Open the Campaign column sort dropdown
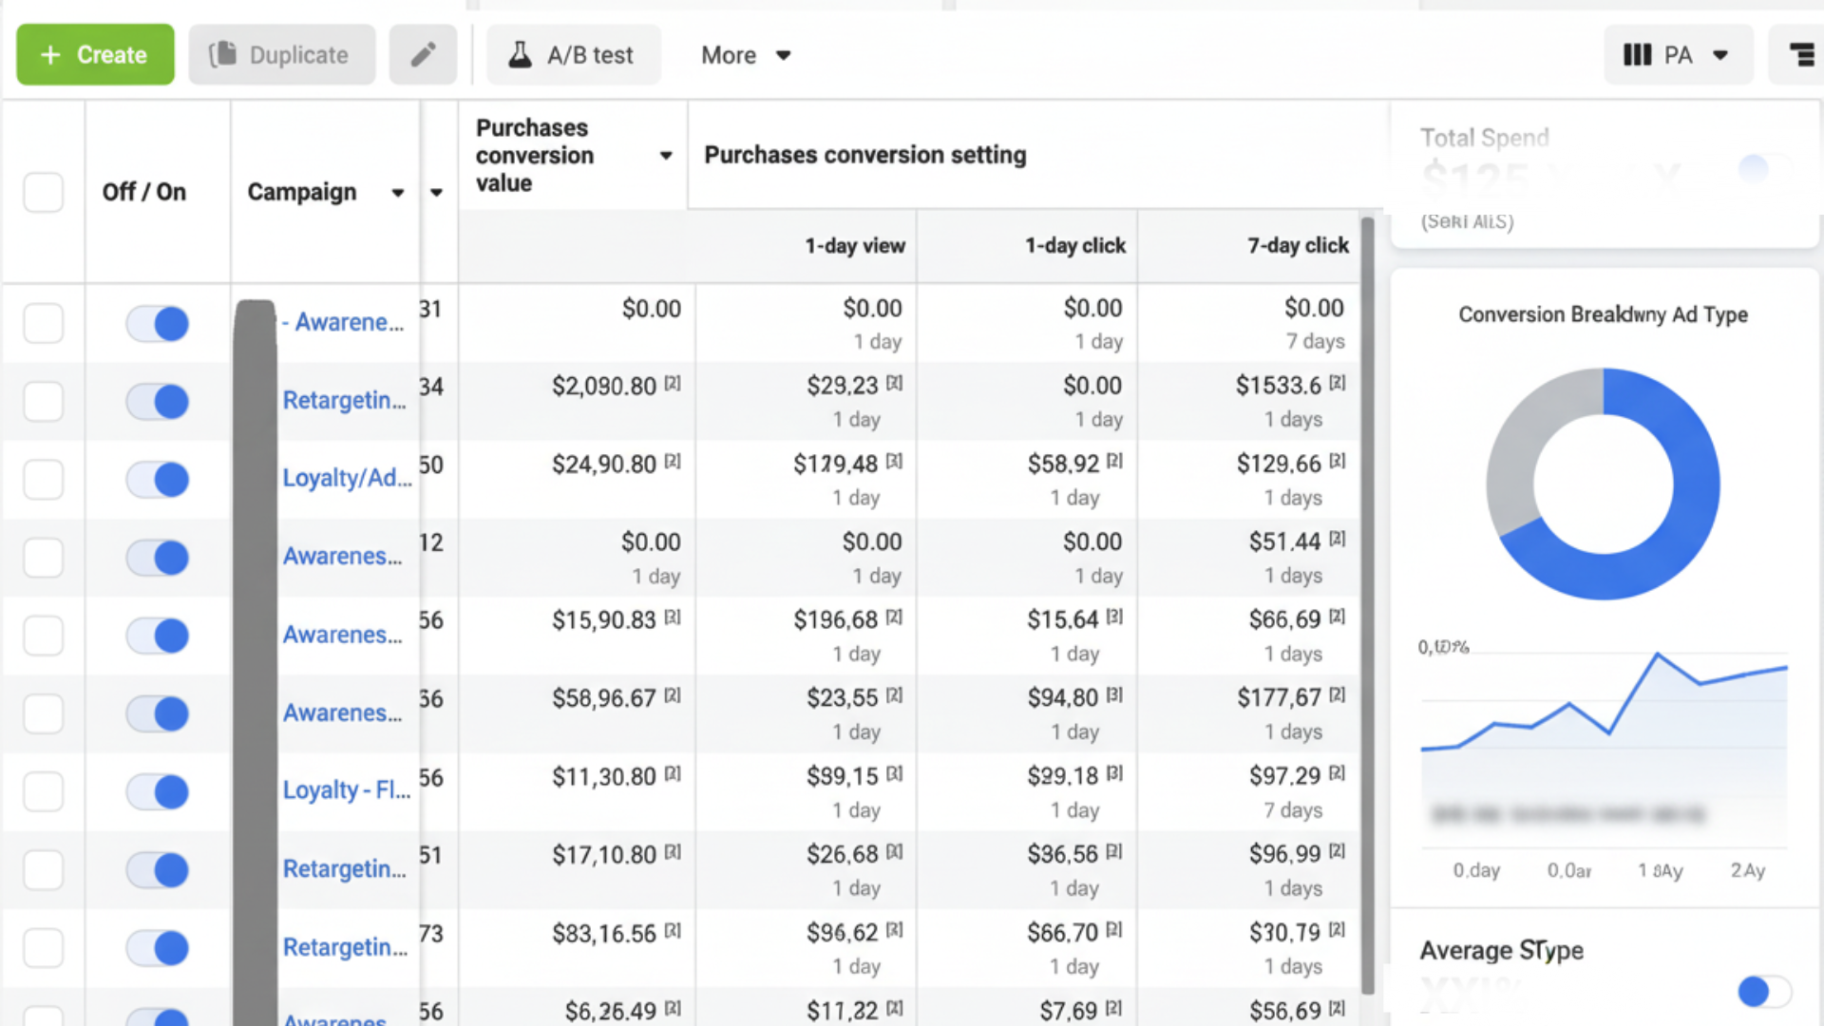Image resolution: width=1824 pixels, height=1026 pixels. pyautogui.click(x=398, y=193)
